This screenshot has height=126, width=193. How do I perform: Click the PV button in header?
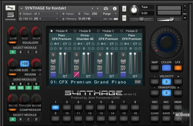pyautogui.click(x=185, y=18)
